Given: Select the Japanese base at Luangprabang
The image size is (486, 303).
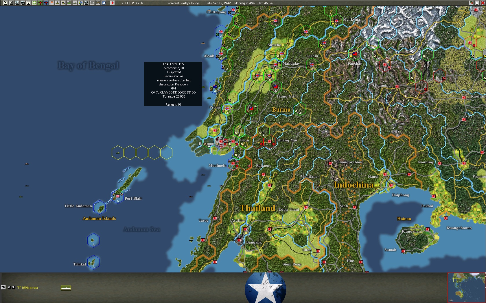Looking at the screenshot, I should pyautogui.click(x=330, y=163).
